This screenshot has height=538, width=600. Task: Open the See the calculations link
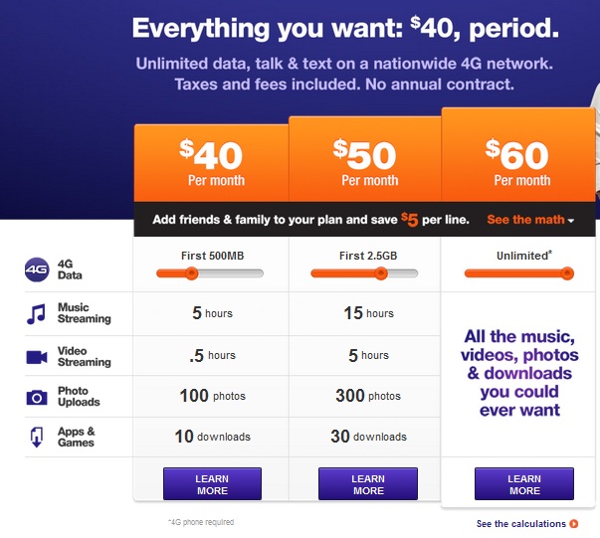[520, 523]
